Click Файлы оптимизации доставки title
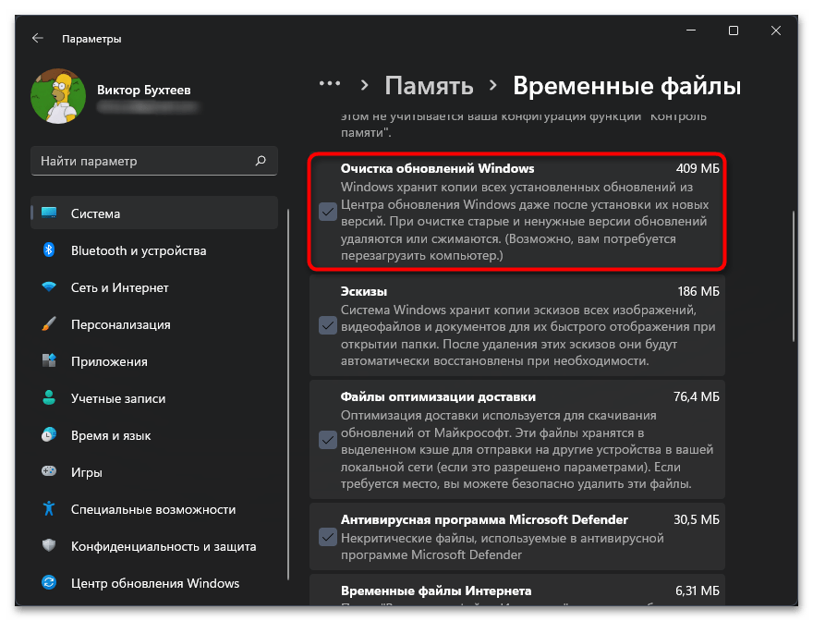813x621 pixels. click(438, 396)
